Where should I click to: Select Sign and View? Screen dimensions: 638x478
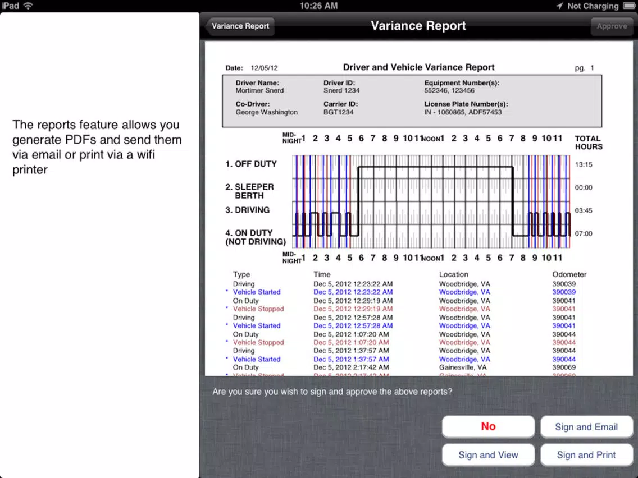click(x=488, y=455)
